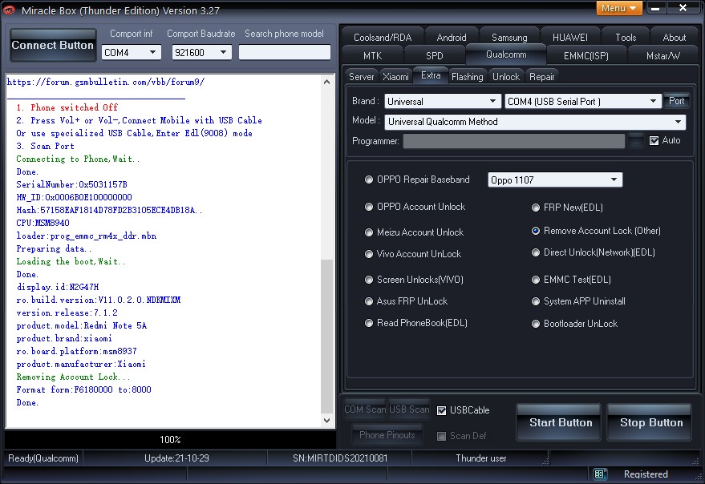
Task: Click the Programmer path field
Action: 514,141
